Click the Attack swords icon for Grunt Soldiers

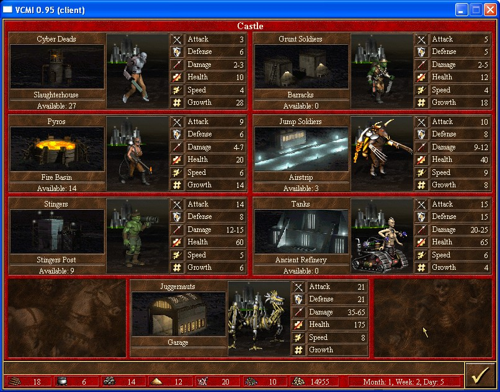[x=421, y=40]
